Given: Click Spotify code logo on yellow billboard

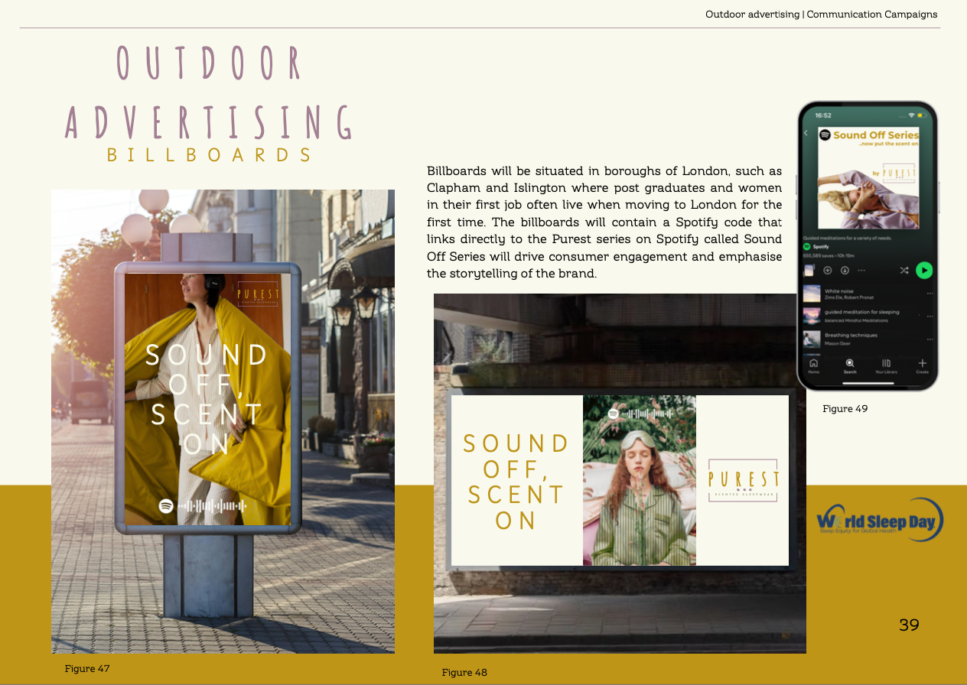Looking at the screenshot, I should click(166, 505).
